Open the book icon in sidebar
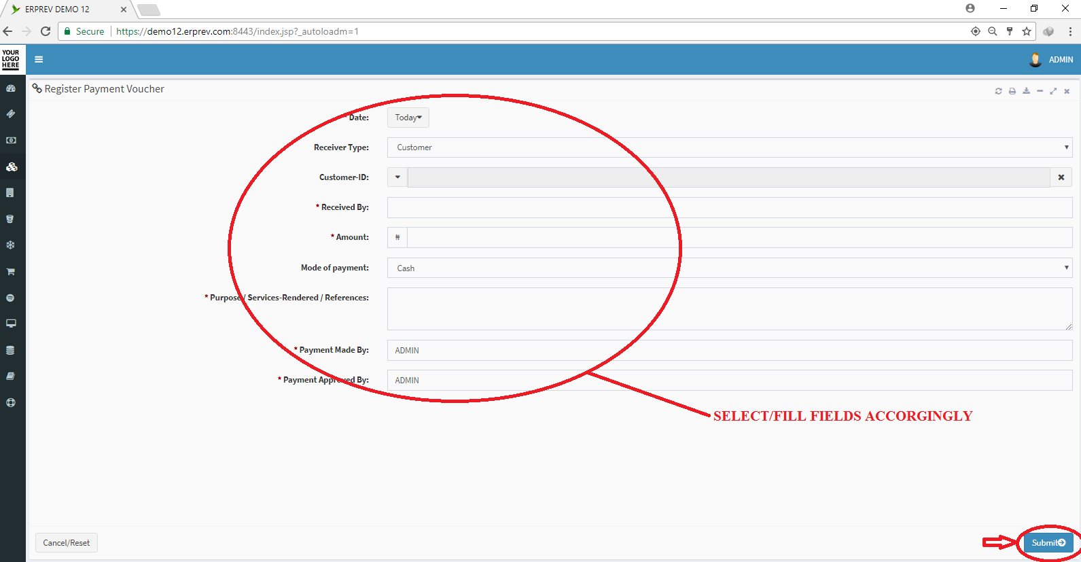This screenshot has width=1081, height=562. coord(10,376)
